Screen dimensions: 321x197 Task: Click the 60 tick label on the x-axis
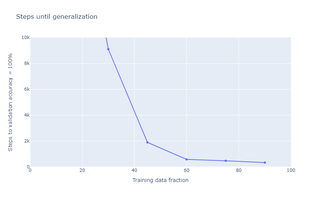pyautogui.click(x=187, y=170)
